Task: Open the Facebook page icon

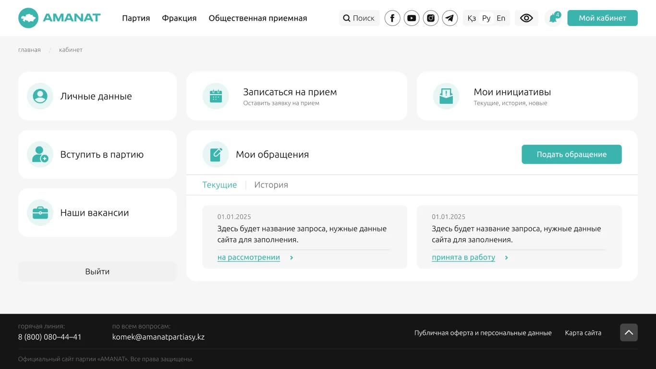Action: point(392,18)
